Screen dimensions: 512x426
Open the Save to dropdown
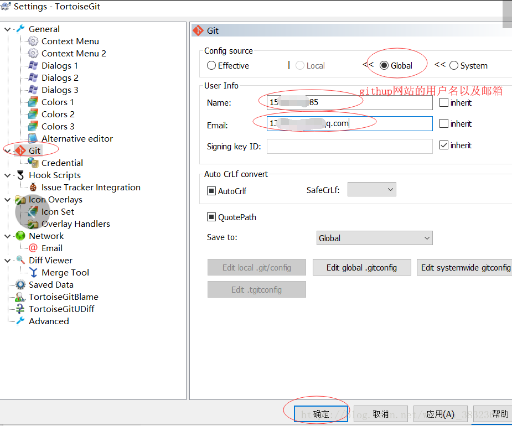coord(375,238)
